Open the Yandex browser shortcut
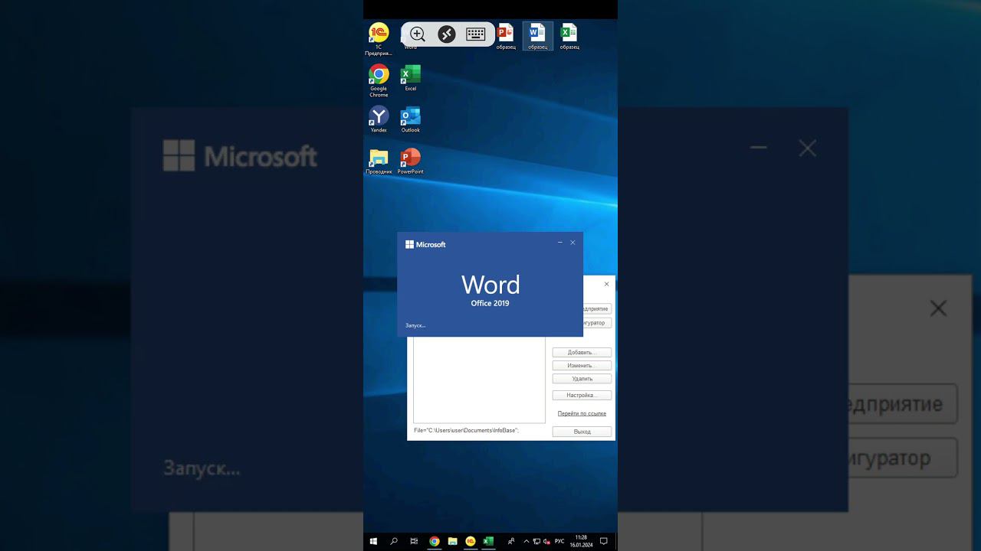The image size is (981, 551). click(x=379, y=119)
